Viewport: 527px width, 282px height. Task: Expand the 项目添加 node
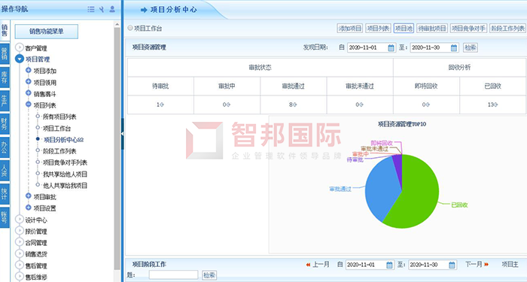29,71
